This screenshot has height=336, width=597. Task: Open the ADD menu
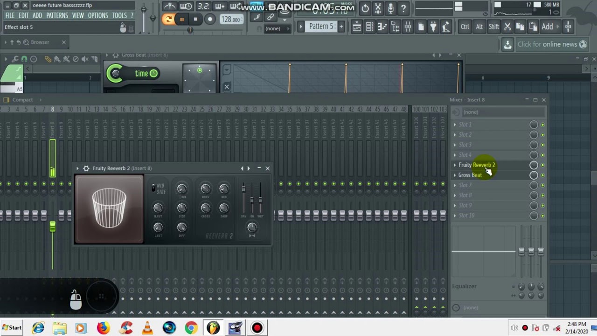(37, 15)
